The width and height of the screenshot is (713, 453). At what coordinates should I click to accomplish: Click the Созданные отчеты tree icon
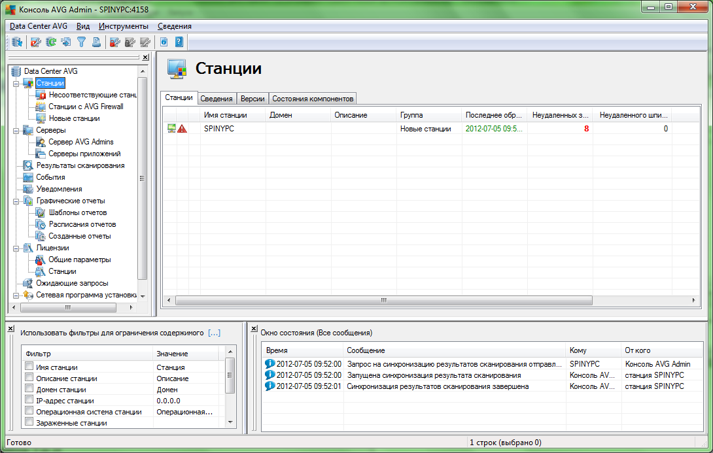click(41, 236)
